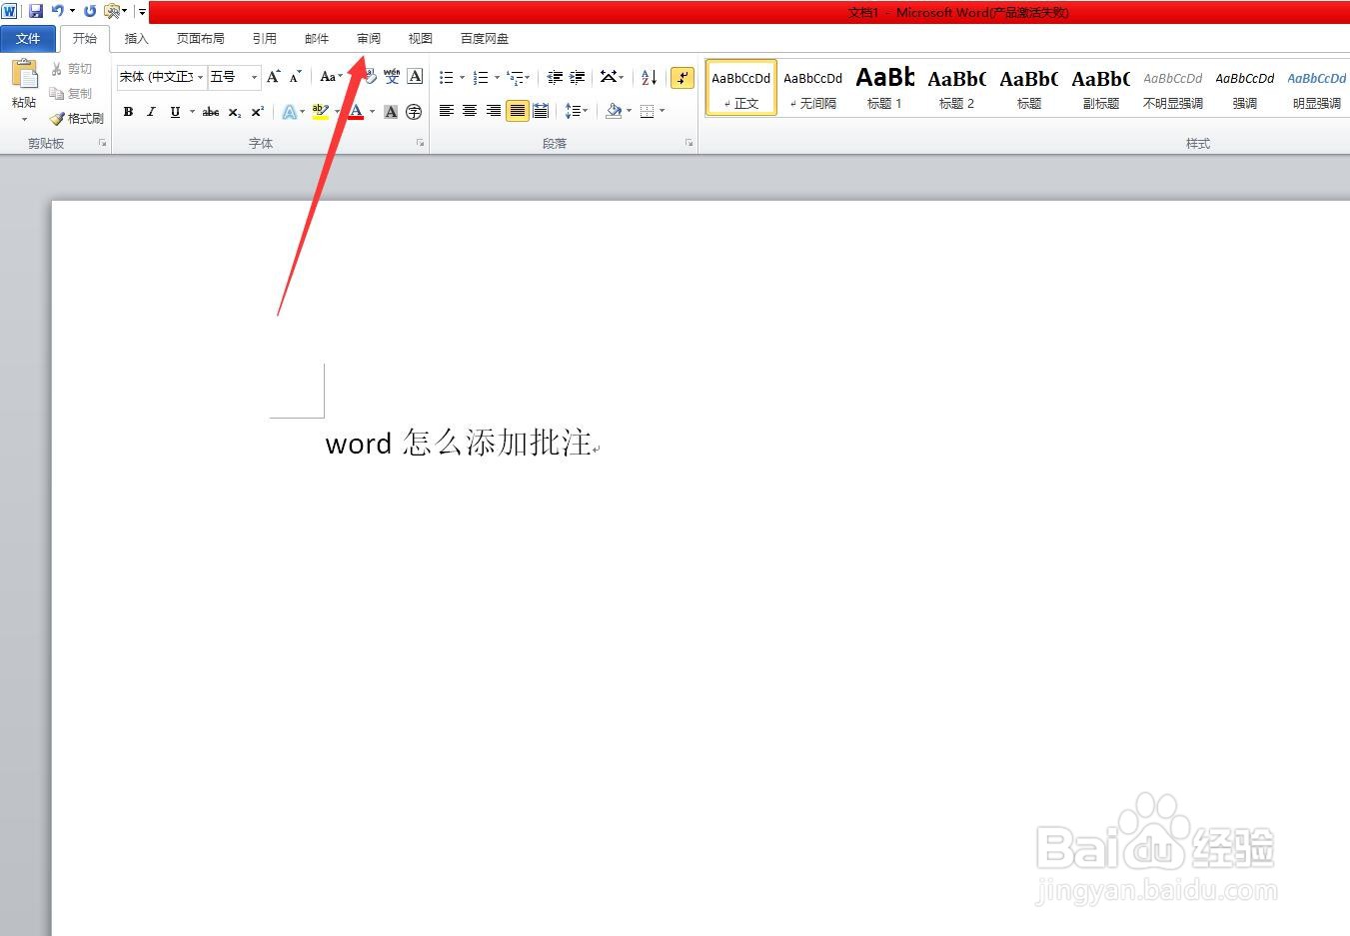
Task: Center the paragraph text
Action: point(470,111)
